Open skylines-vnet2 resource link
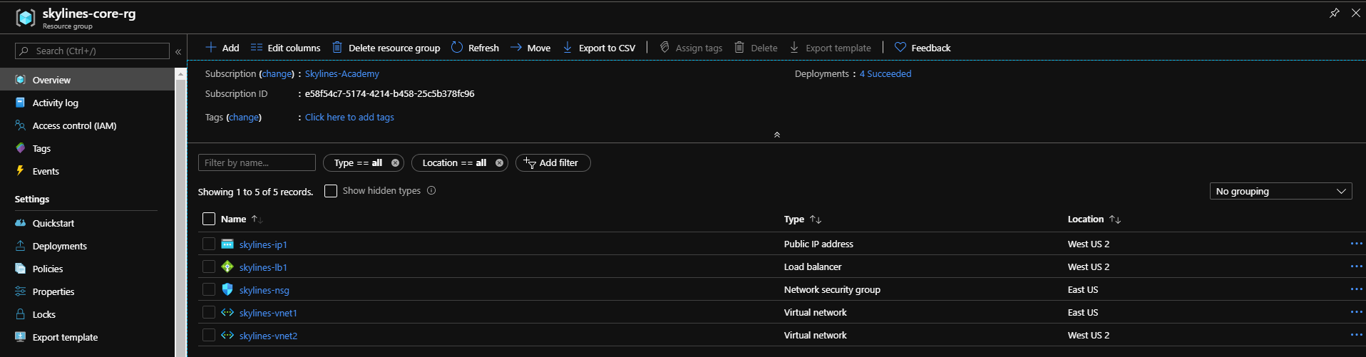Image resolution: width=1366 pixels, height=357 pixels. (268, 336)
